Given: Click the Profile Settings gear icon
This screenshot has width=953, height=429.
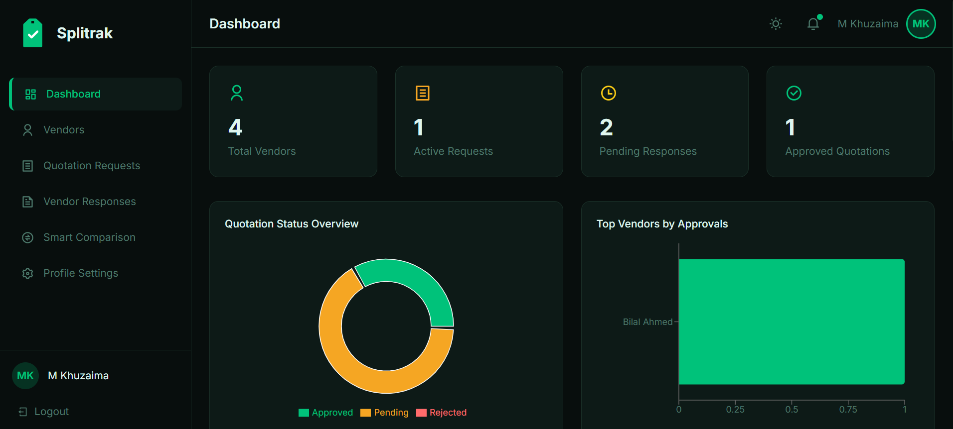Looking at the screenshot, I should click(x=28, y=273).
